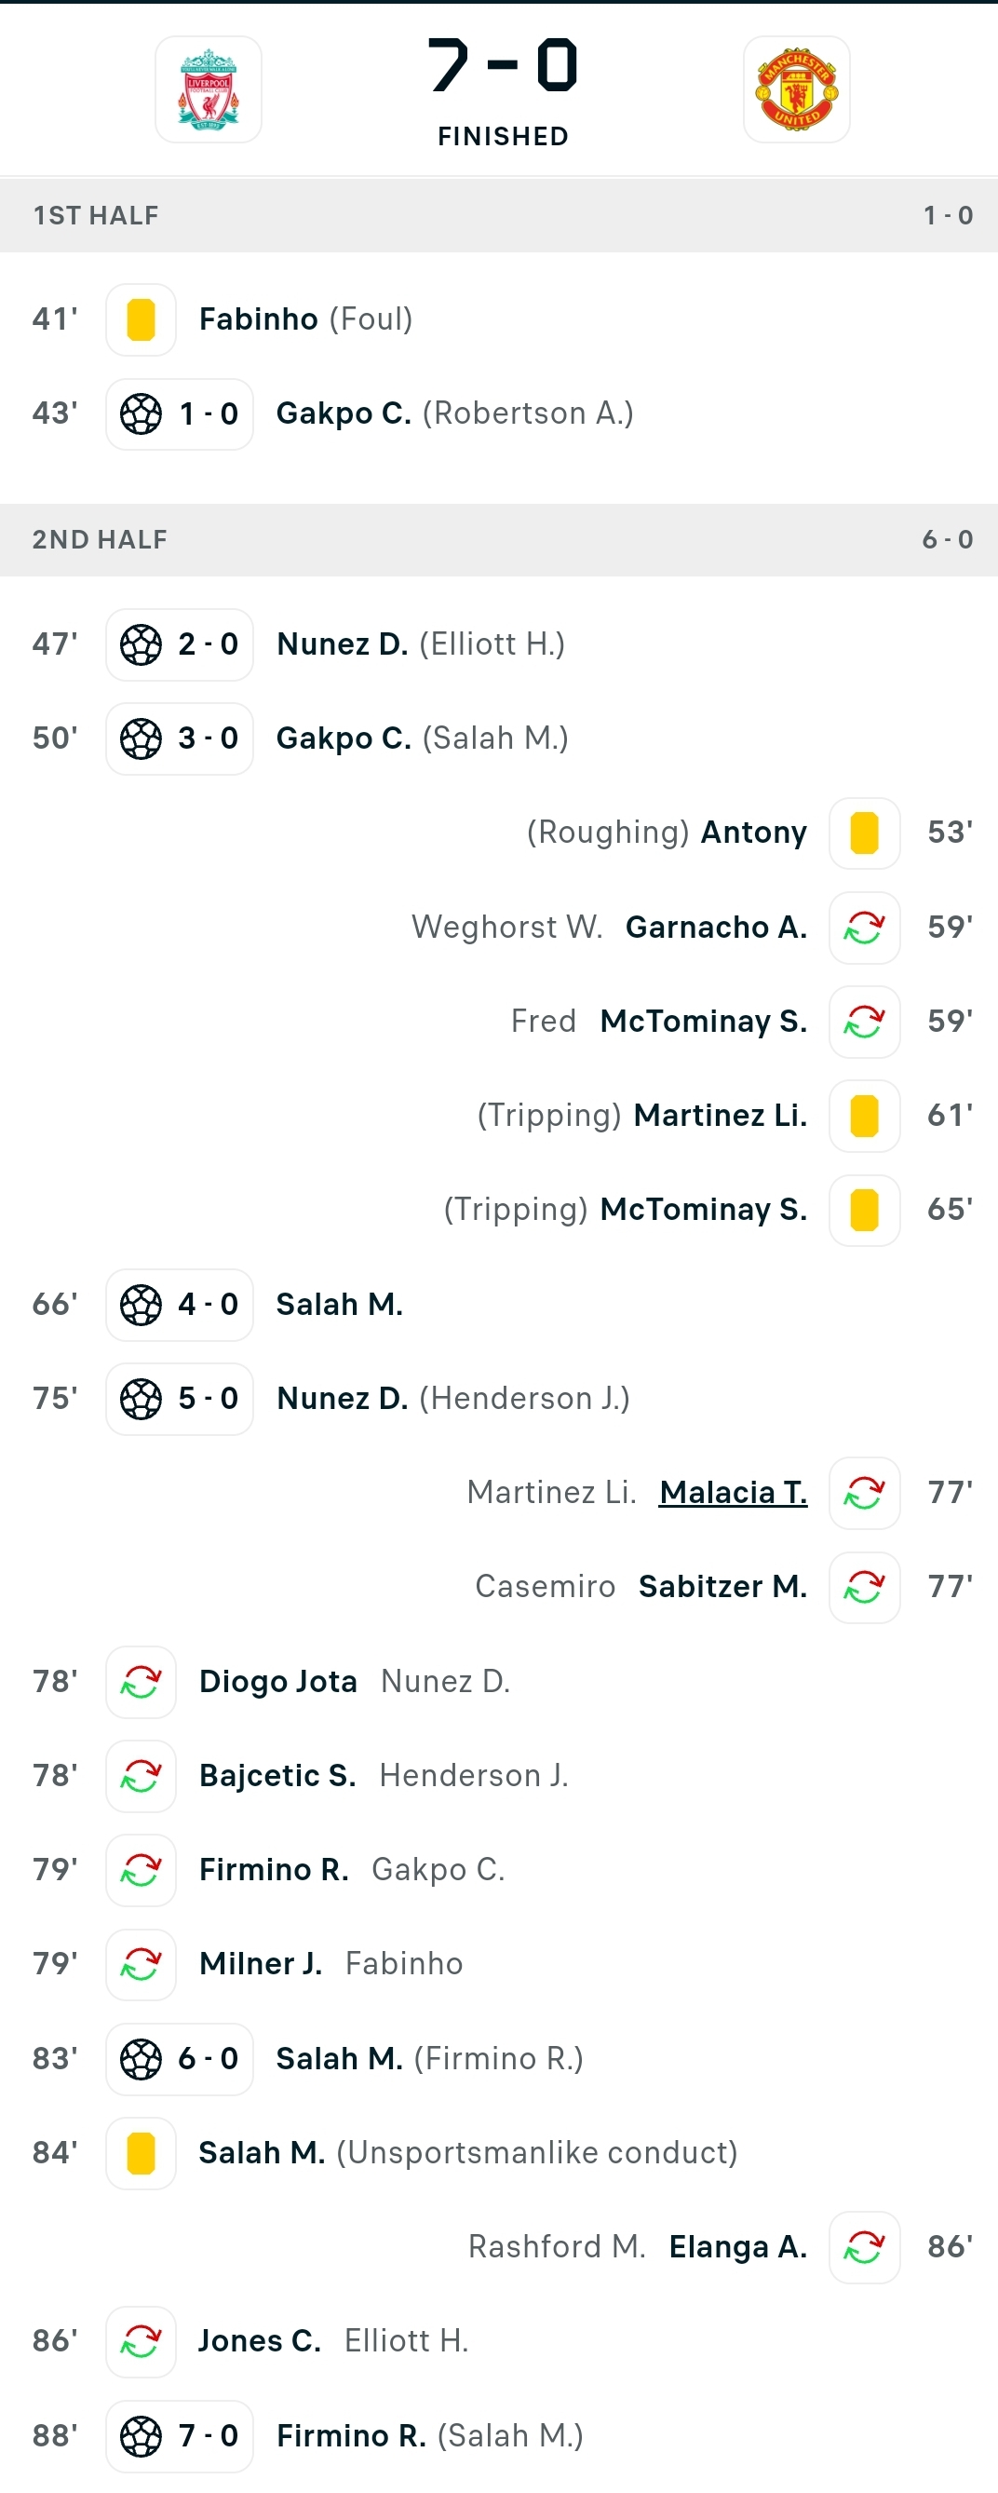The width and height of the screenshot is (998, 2493).
Task: Select Firmino R. scorer at 88'
Action: pyautogui.click(x=351, y=2436)
